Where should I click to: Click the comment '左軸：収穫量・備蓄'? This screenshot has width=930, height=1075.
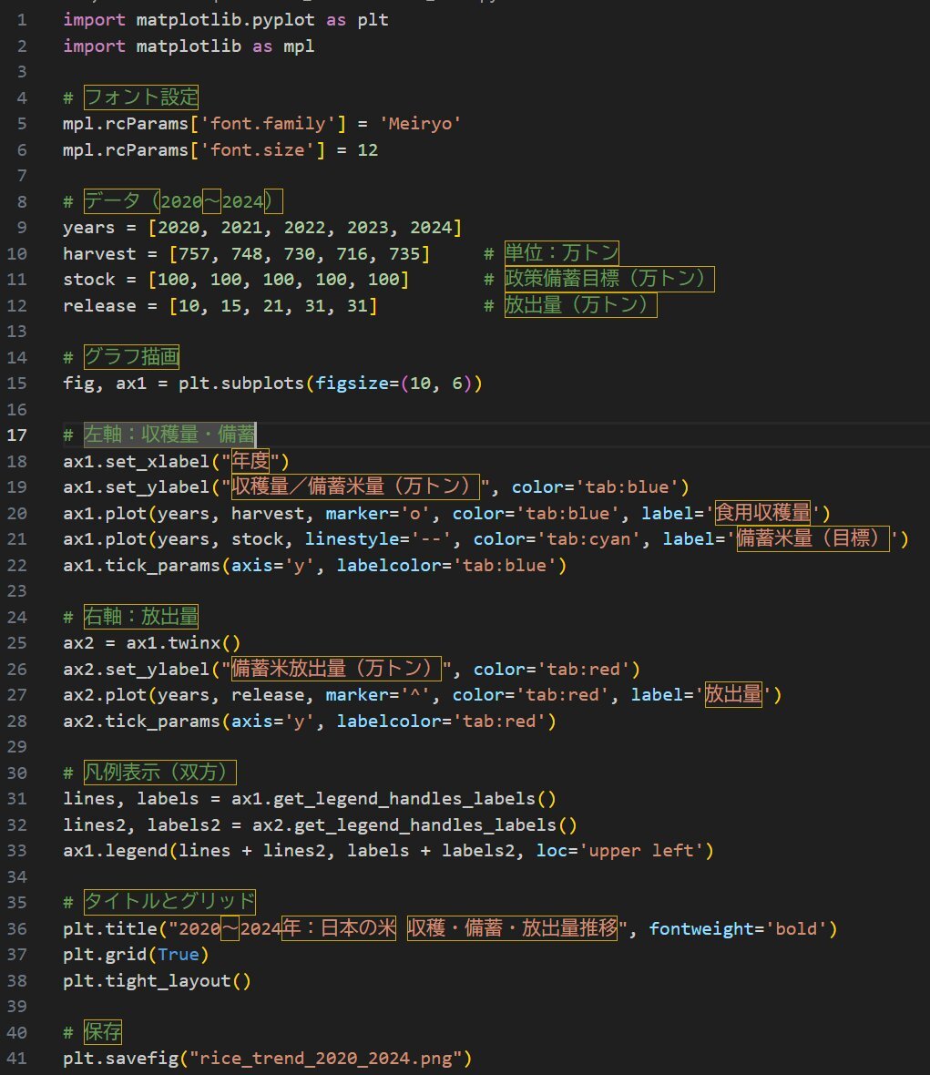(169, 435)
